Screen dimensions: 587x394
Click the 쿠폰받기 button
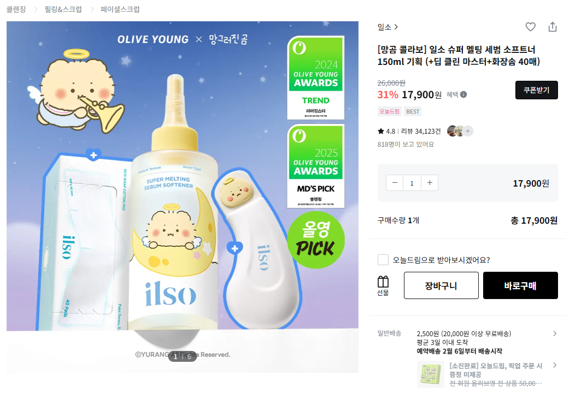[537, 90]
